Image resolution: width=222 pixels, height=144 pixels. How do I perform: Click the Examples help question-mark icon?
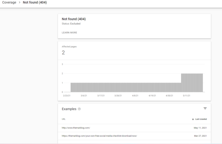(79, 109)
